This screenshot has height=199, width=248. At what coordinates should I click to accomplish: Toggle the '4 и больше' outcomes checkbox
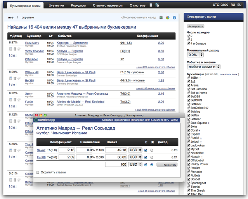(x=189, y=43)
